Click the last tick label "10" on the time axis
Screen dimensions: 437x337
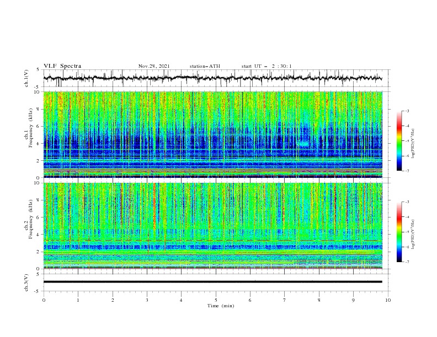click(388, 300)
